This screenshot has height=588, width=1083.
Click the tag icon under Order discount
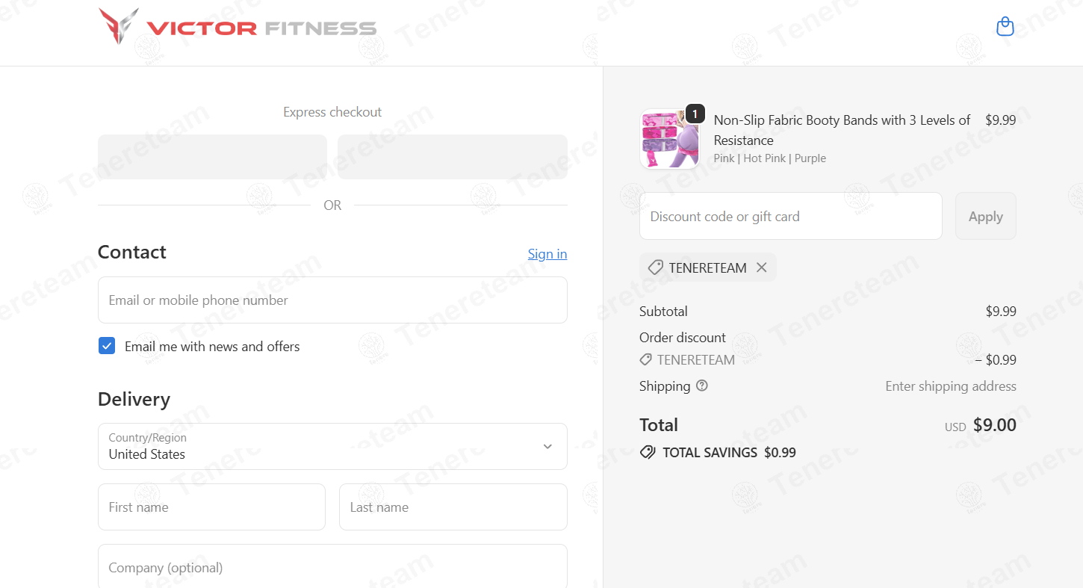645,359
